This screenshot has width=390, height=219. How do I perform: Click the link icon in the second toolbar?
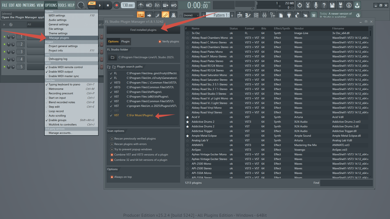[x=165, y=15]
